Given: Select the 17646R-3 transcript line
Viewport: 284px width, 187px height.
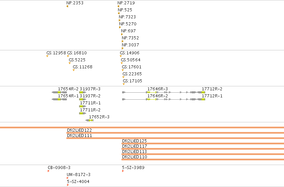Looking at the screenshot, I should (x=160, y=92).
